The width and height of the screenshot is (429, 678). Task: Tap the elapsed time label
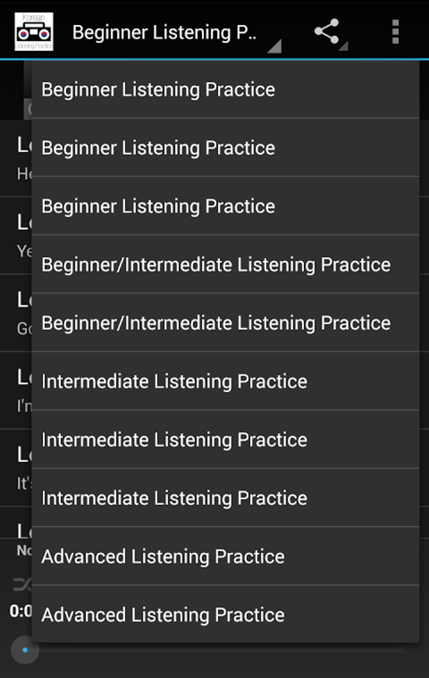[19, 611]
